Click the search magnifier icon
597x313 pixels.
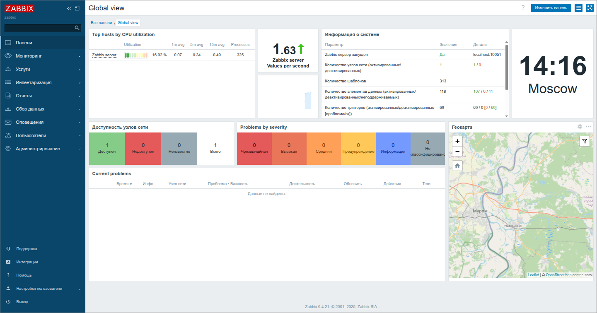coord(77,28)
